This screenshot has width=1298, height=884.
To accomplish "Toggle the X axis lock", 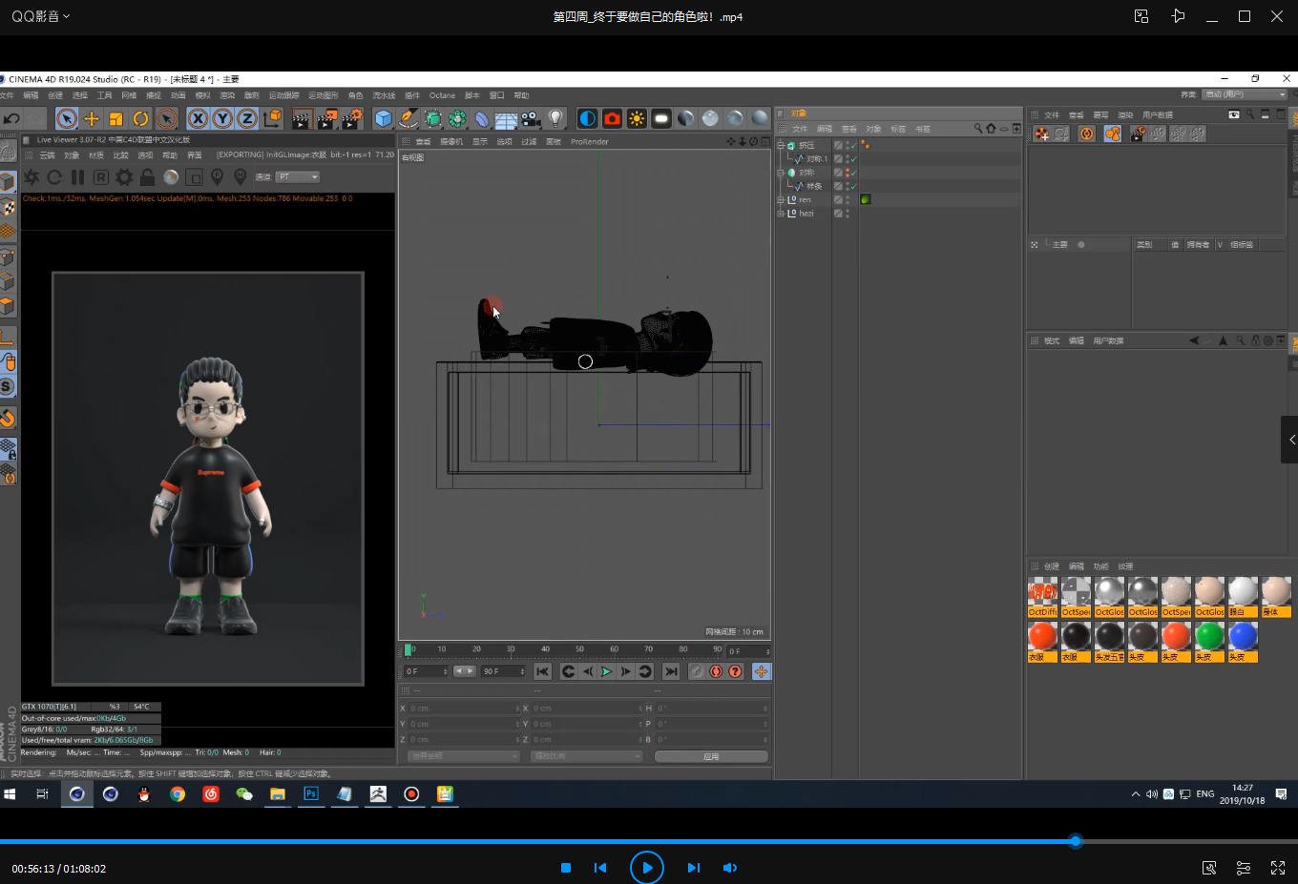I will (x=198, y=118).
